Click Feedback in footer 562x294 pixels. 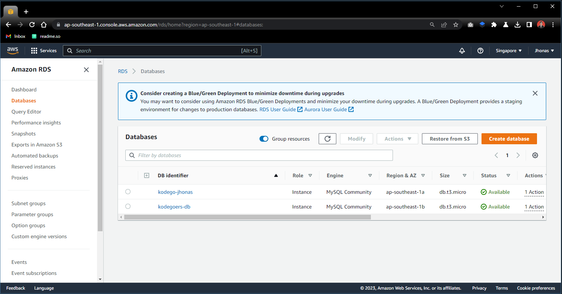16,288
